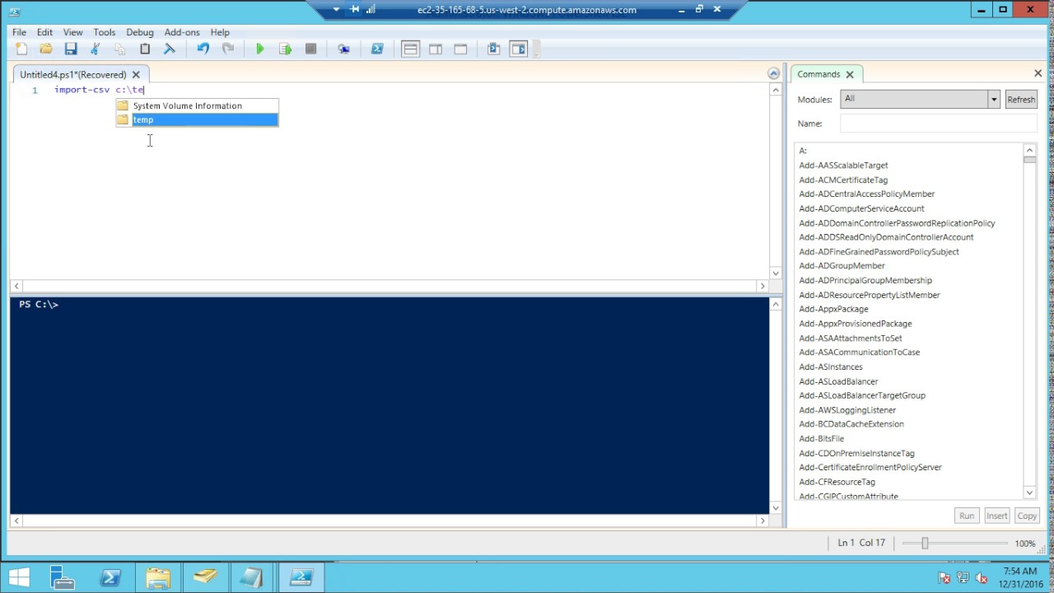1054x593 pixels.
Task: Show script pane maximized layout
Action: [460, 49]
